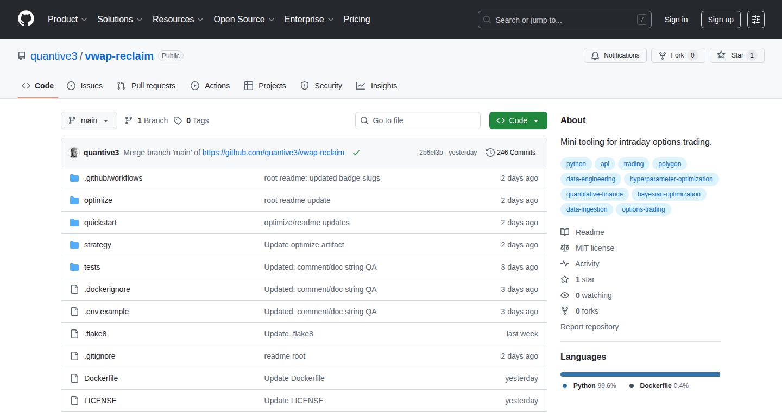The width and height of the screenshot is (782, 413).
Task: Select the Code tab
Action: pyautogui.click(x=38, y=86)
